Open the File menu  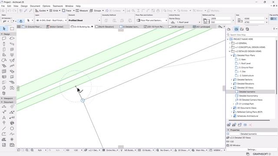pyautogui.click(x=3, y=6)
